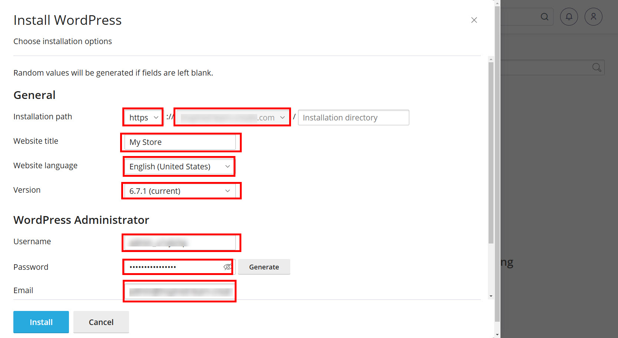This screenshot has width=618, height=338.
Task: Click the outer page scrollbar thumb
Action: (497, 164)
